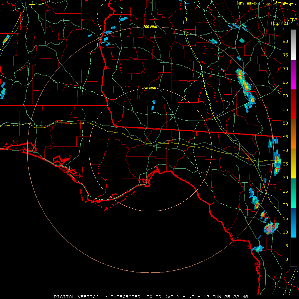Pick the red segment of color bar
Screen dimensions: 299x299
pyautogui.click(x=293, y=104)
